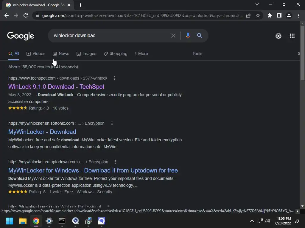Open WinLock 9.1.0 Download - TechSpot link

56,87
